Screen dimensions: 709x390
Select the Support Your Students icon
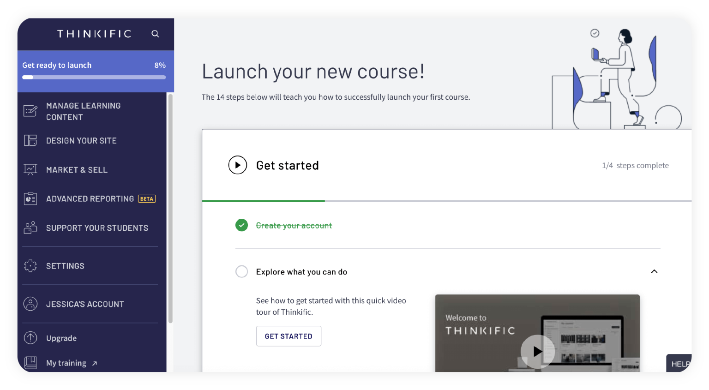(x=30, y=228)
